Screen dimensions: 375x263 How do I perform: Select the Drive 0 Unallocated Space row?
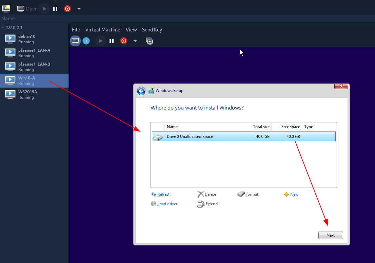244,136
